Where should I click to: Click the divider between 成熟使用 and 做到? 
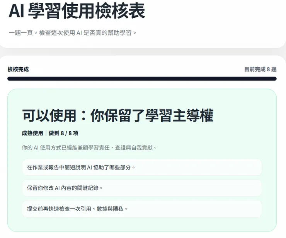pyautogui.click(x=46, y=133)
